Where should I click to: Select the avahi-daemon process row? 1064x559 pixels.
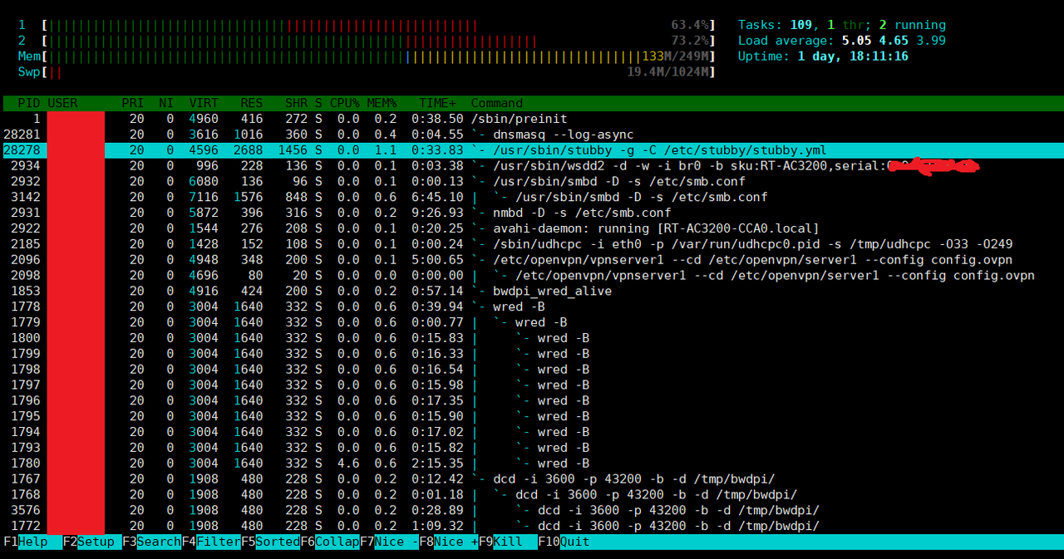532,228
